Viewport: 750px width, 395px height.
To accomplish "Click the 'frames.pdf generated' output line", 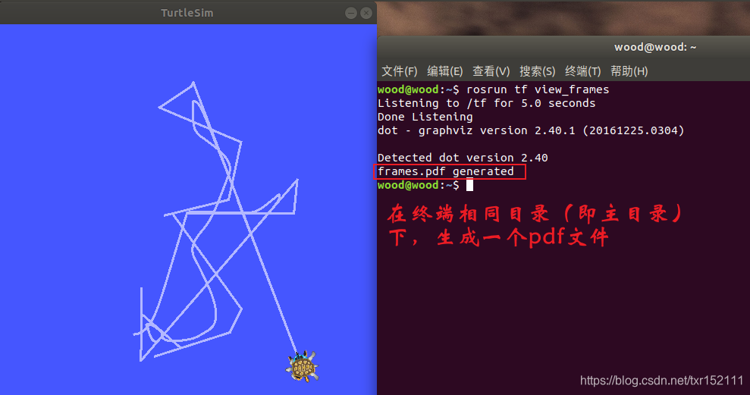I will pos(446,171).
